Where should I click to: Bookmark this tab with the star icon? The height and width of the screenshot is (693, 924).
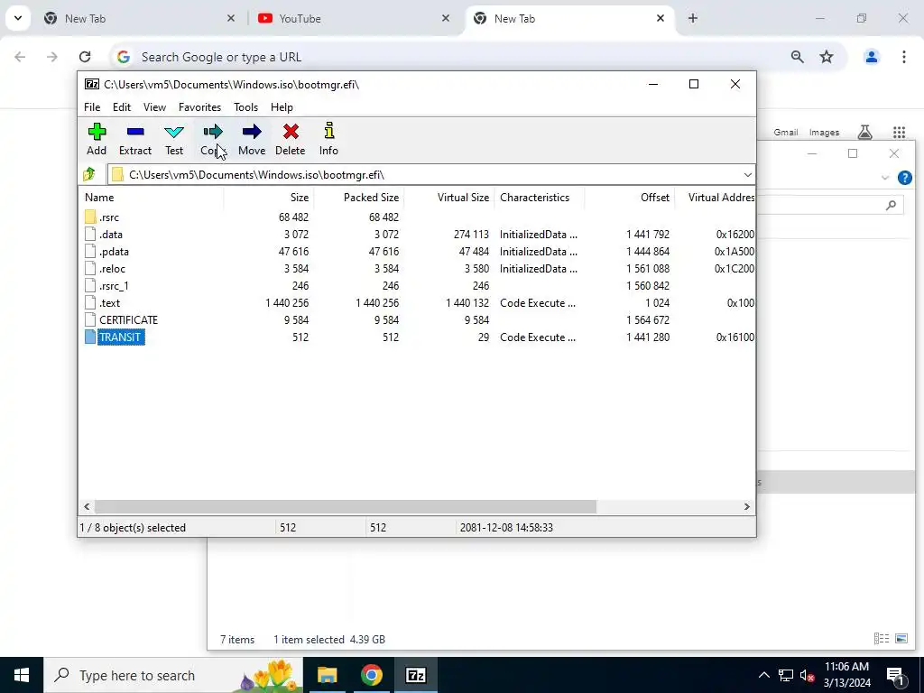pyautogui.click(x=827, y=57)
